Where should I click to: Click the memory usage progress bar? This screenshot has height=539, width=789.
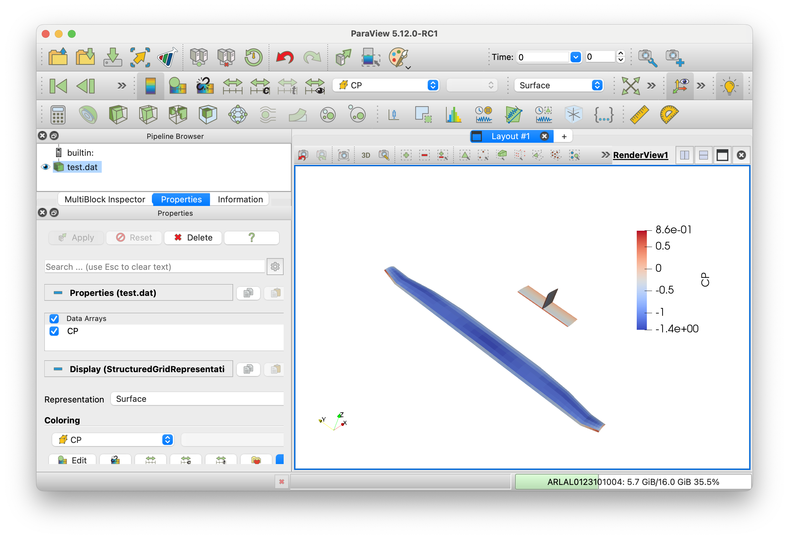tap(633, 482)
